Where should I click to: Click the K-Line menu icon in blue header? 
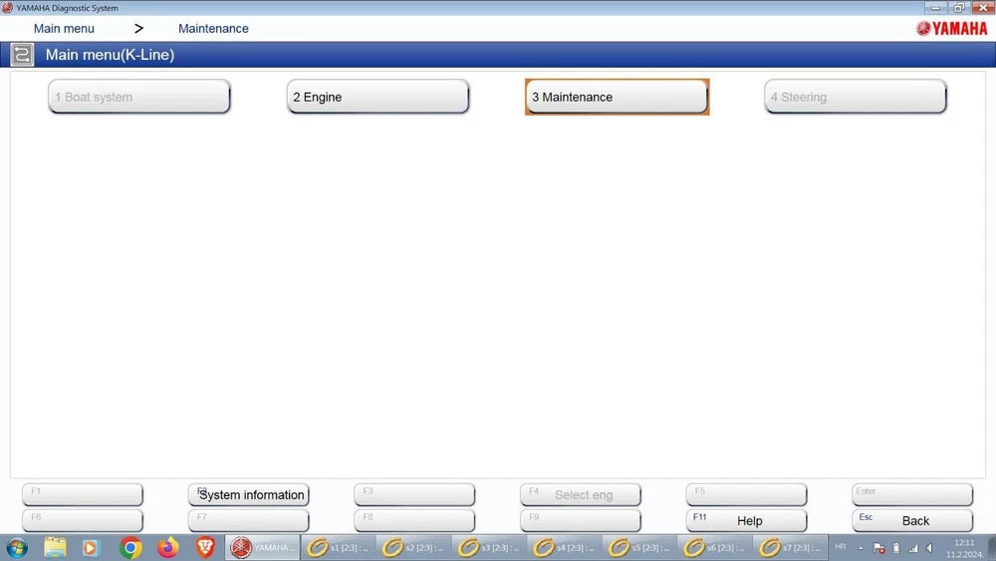tap(22, 55)
